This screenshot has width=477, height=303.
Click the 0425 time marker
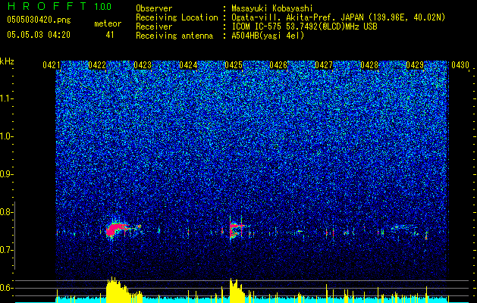[234, 65]
